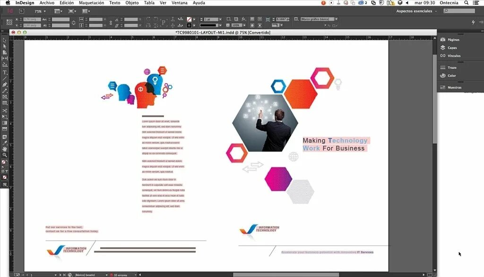
Task: Select the Pen tool
Action: (x=4, y=84)
